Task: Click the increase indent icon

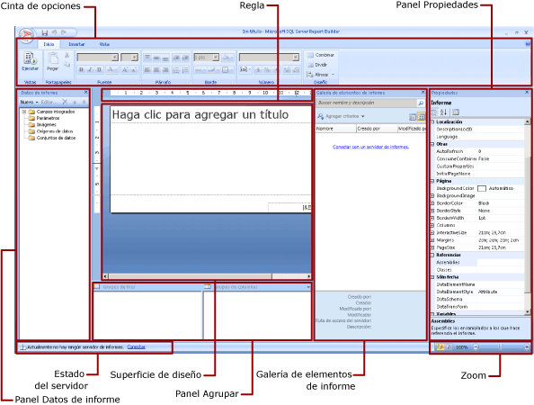Action: (185, 58)
